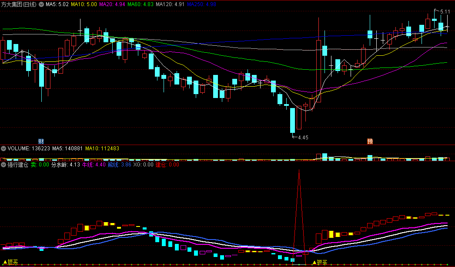Click the 牛线: 4.40 indicator value

[94, 165]
